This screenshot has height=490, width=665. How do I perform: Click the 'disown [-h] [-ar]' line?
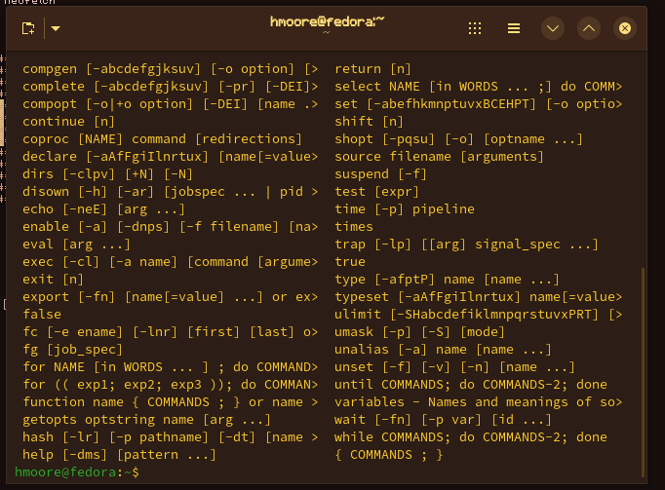(170, 192)
